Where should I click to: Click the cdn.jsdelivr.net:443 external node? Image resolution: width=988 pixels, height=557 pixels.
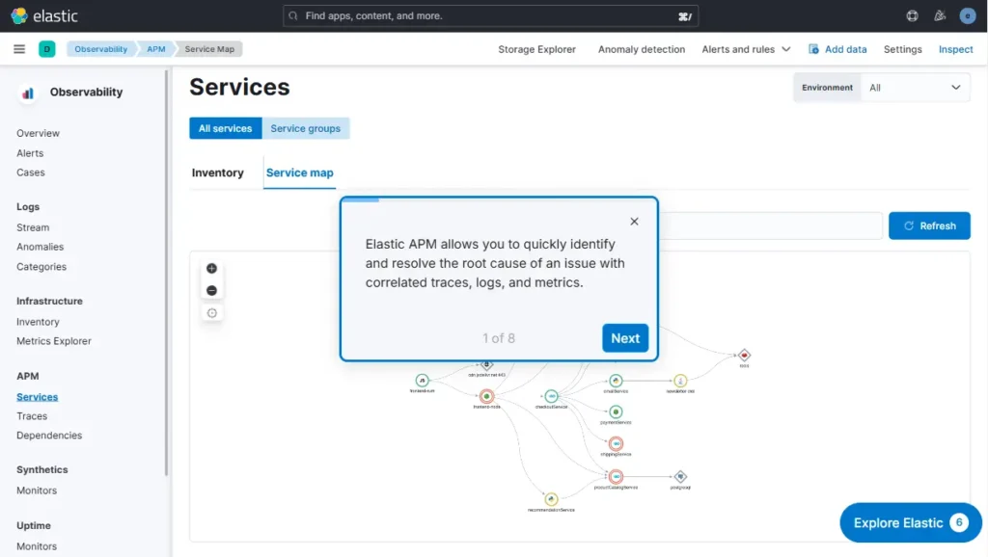[486, 365]
